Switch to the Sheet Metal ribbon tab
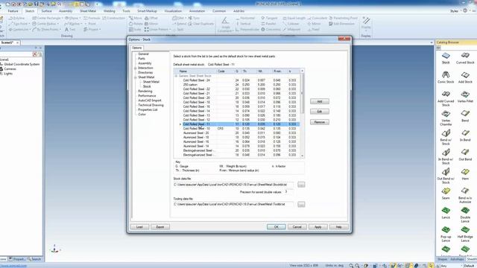 (88, 11)
